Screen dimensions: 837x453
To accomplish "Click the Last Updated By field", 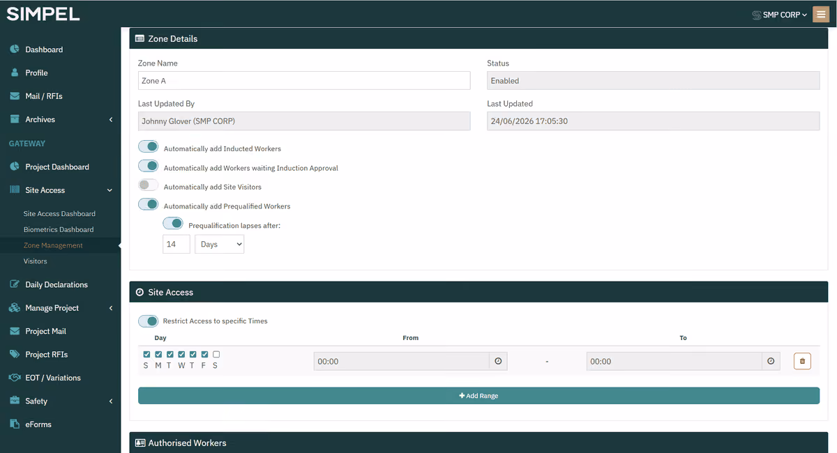I will tap(304, 121).
